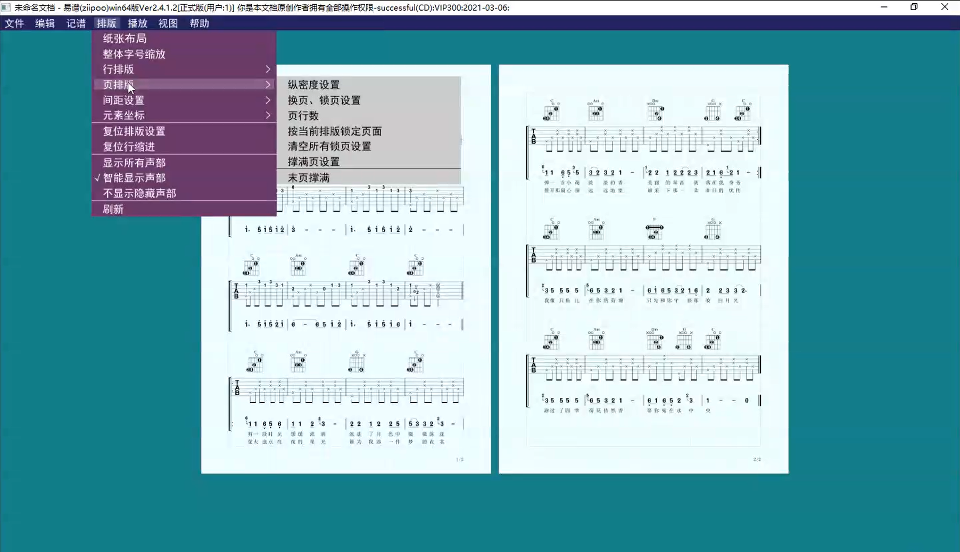The height and width of the screenshot is (552, 960).
Task: Open the 帮助 menu
Action: coord(199,23)
